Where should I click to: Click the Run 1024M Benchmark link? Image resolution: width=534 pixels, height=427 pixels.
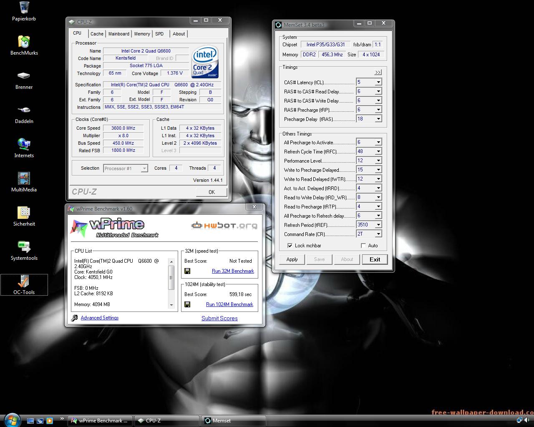click(x=229, y=304)
